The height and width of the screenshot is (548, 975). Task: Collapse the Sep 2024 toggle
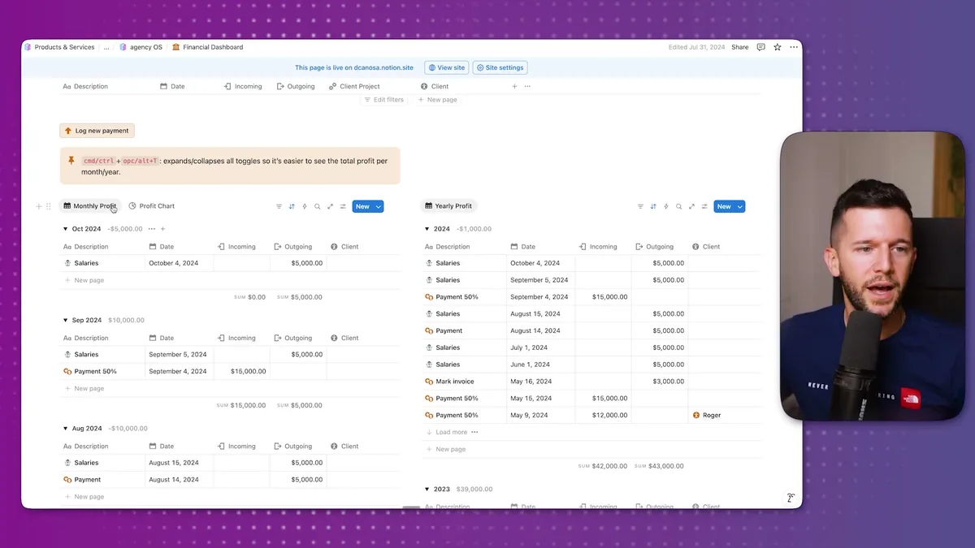click(x=65, y=320)
